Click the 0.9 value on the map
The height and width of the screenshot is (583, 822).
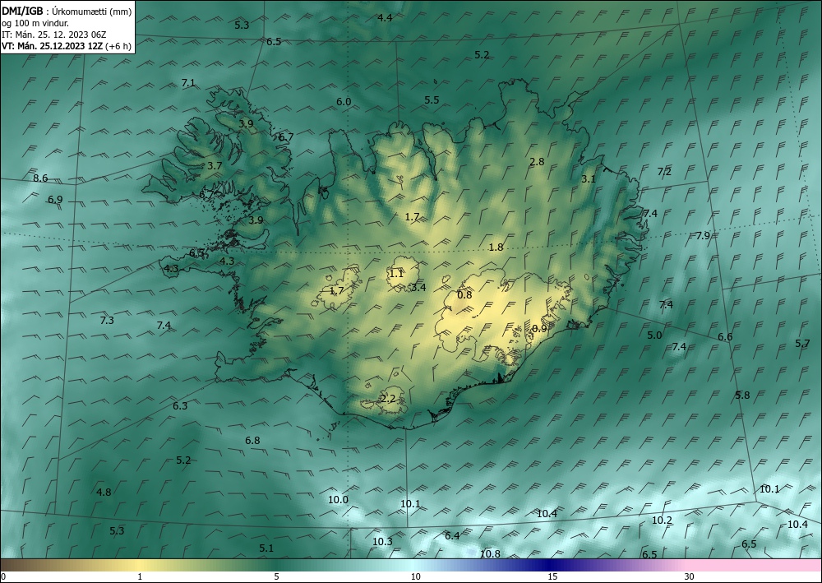click(539, 328)
